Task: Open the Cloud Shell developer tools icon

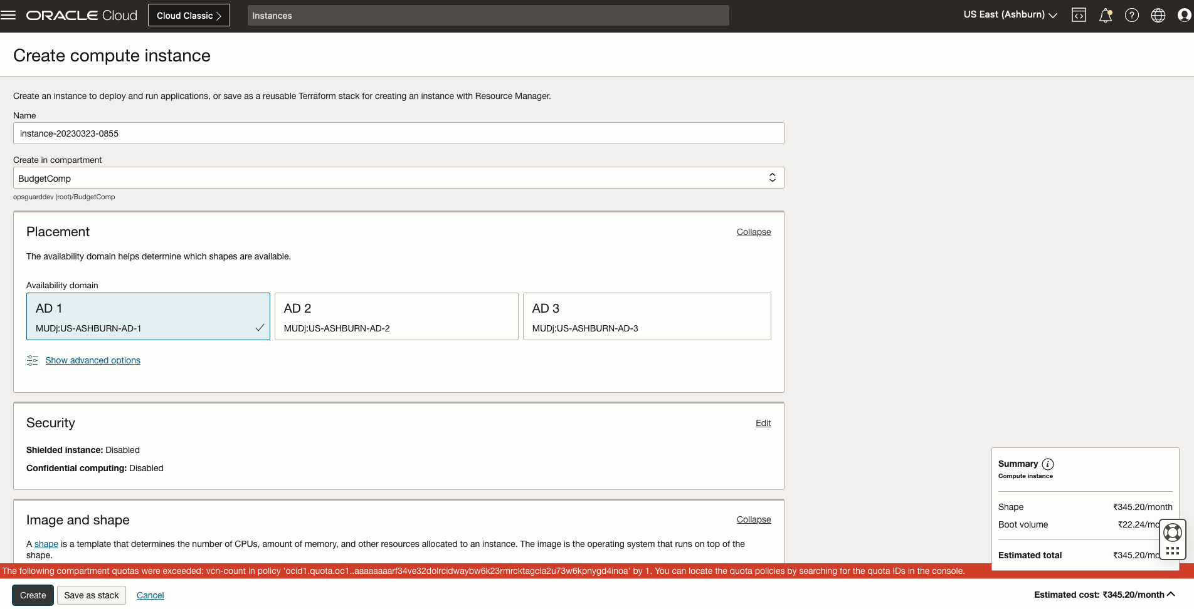Action: (1079, 15)
